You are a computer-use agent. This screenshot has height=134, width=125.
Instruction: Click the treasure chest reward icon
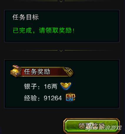(x=16, y=71)
